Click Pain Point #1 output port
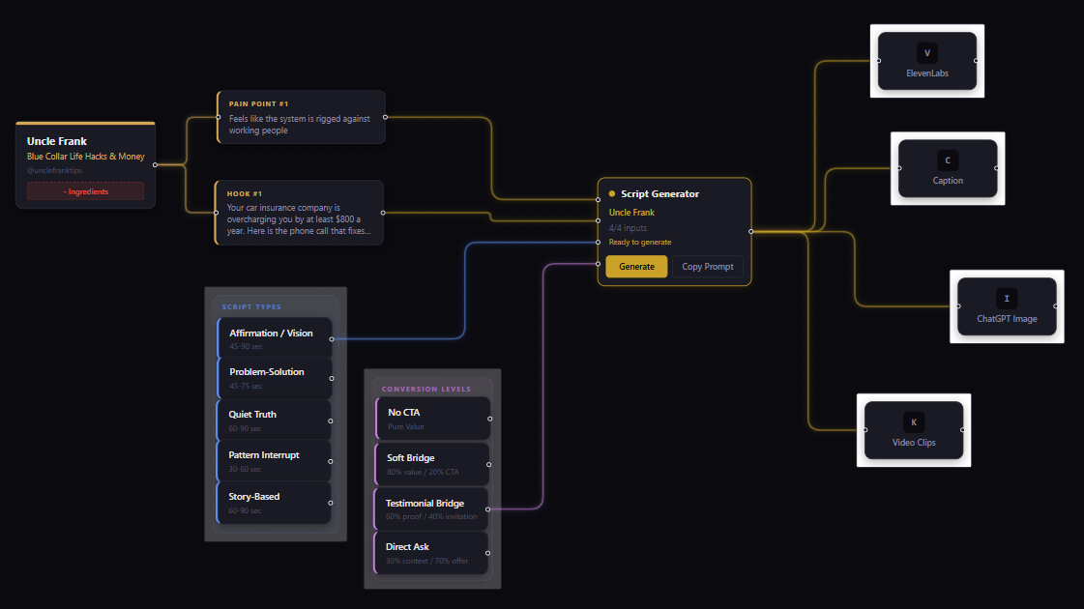1084x609 pixels. pyautogui.click(x=385, y=117)
